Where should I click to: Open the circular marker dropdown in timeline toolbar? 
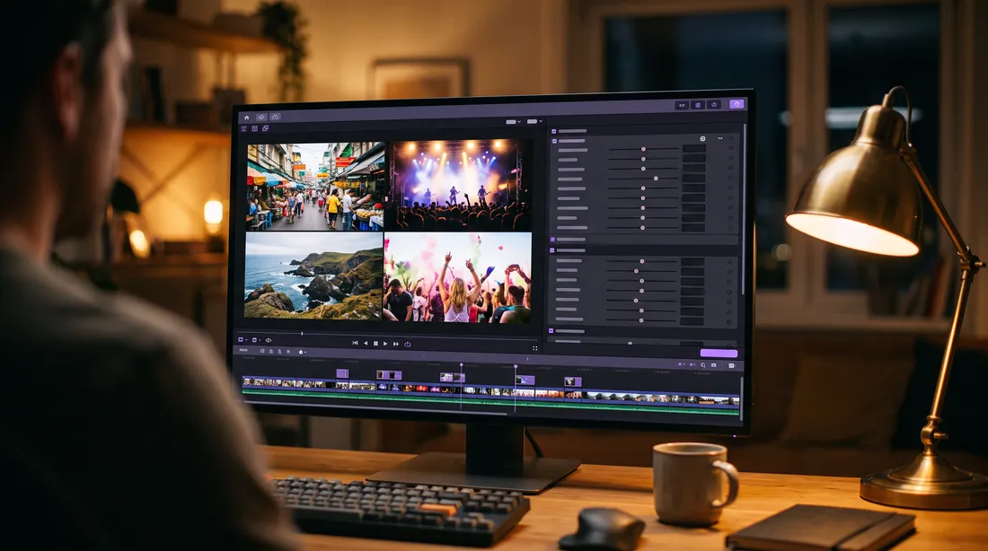(x=302, y=352)
